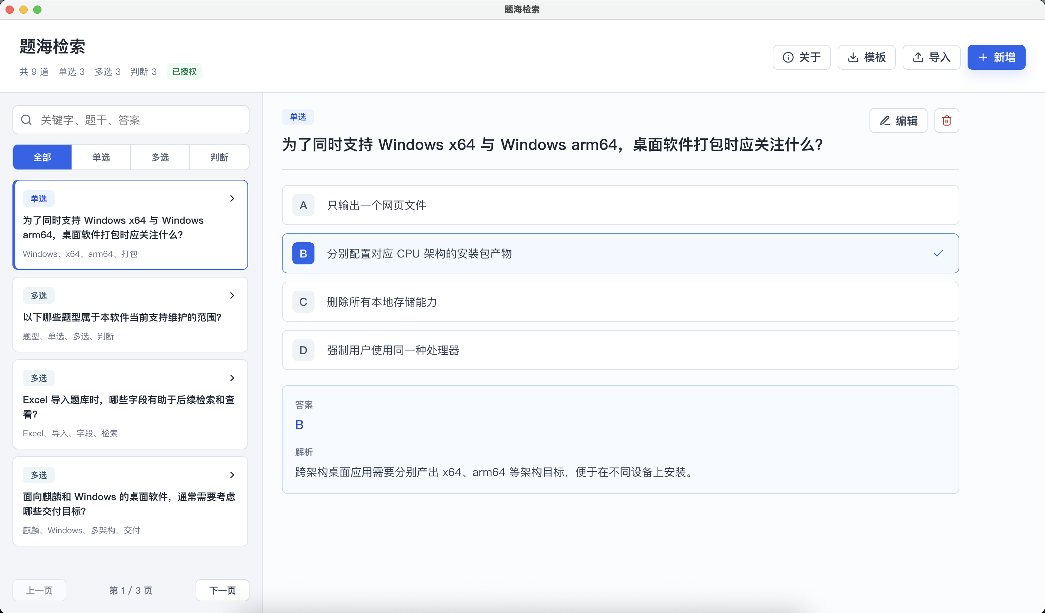
Task: Click the C letter badge
Action: [x=303, y=302]
